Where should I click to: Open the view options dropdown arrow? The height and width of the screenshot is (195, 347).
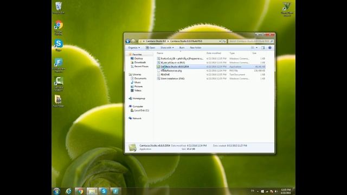(256, 48)
